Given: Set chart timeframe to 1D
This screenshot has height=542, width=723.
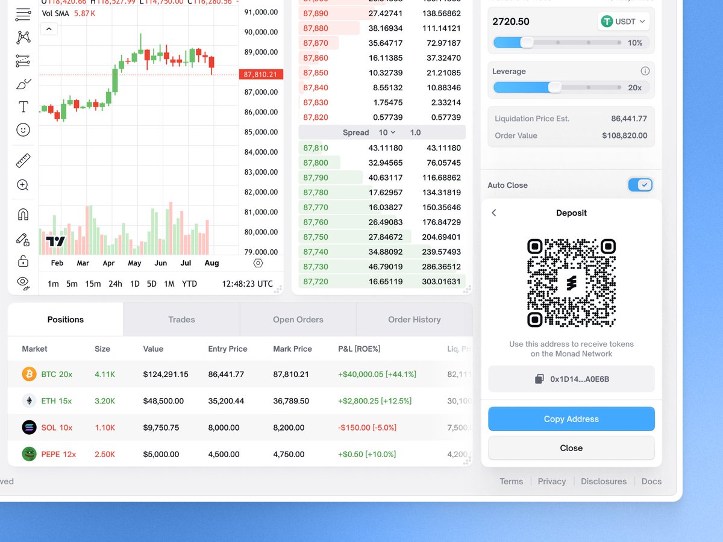Looking at the screenshot, I should pyautogui.click(x=135, y=284).
